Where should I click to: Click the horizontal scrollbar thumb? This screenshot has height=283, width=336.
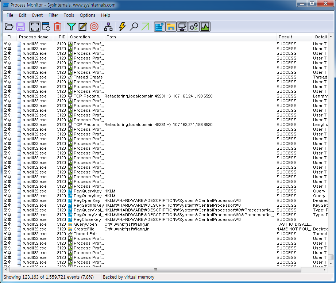coord(155,269)
